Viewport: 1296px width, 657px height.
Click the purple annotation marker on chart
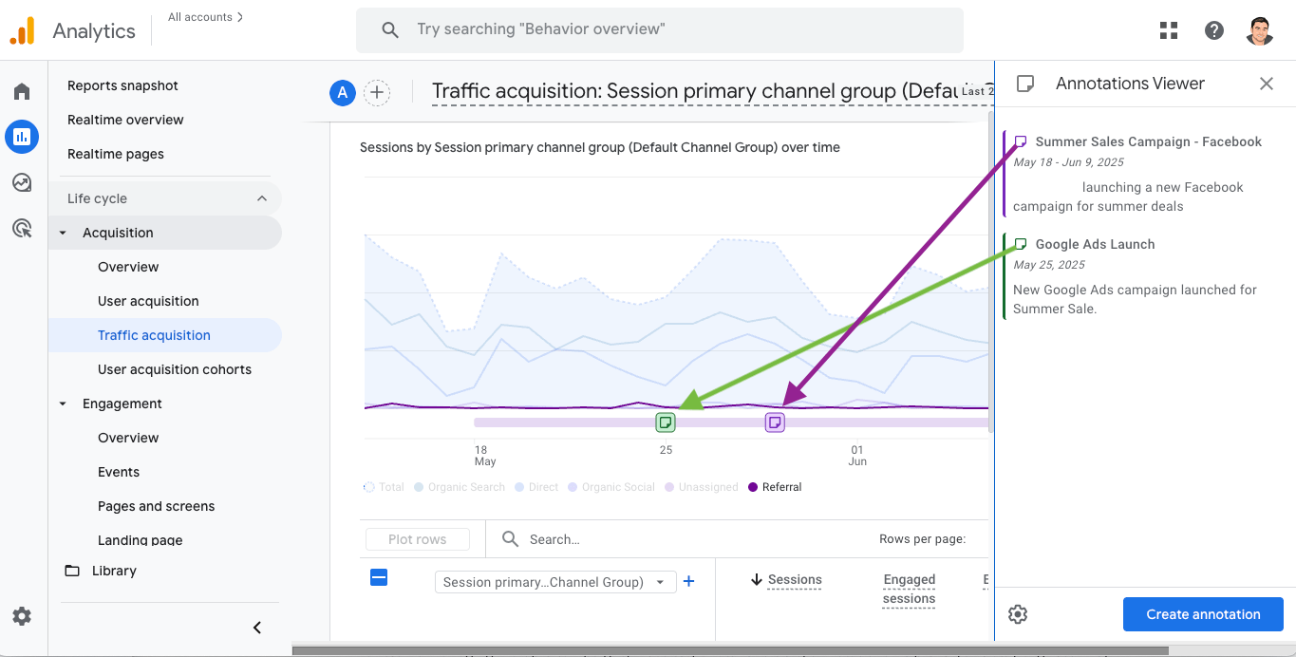[775, 422]
